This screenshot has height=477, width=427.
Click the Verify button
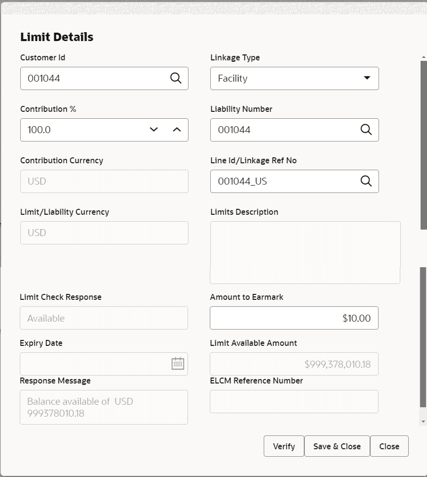click(284, 446)
